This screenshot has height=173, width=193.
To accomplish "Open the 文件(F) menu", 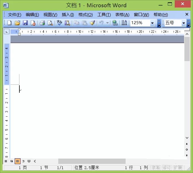I will pyautogui.click(x=14, y=15).
